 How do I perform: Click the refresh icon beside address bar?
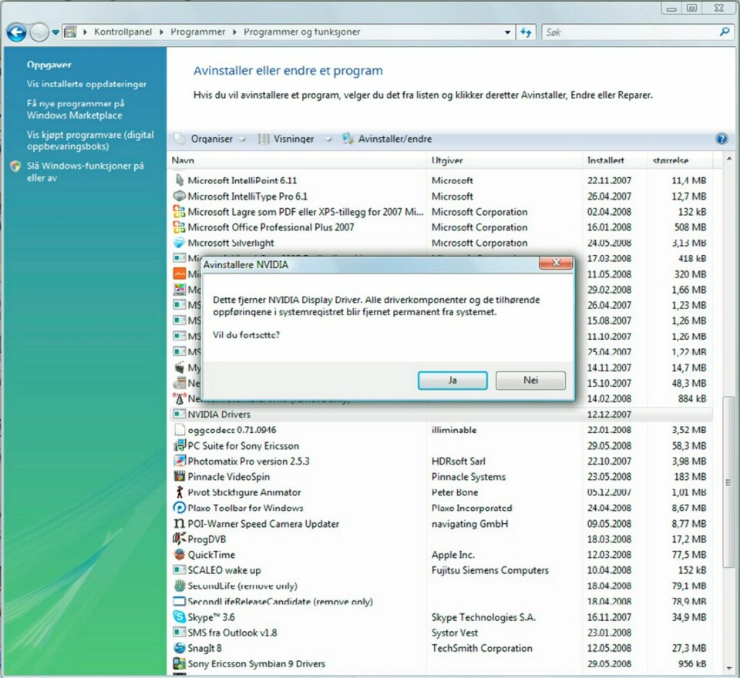526,32
